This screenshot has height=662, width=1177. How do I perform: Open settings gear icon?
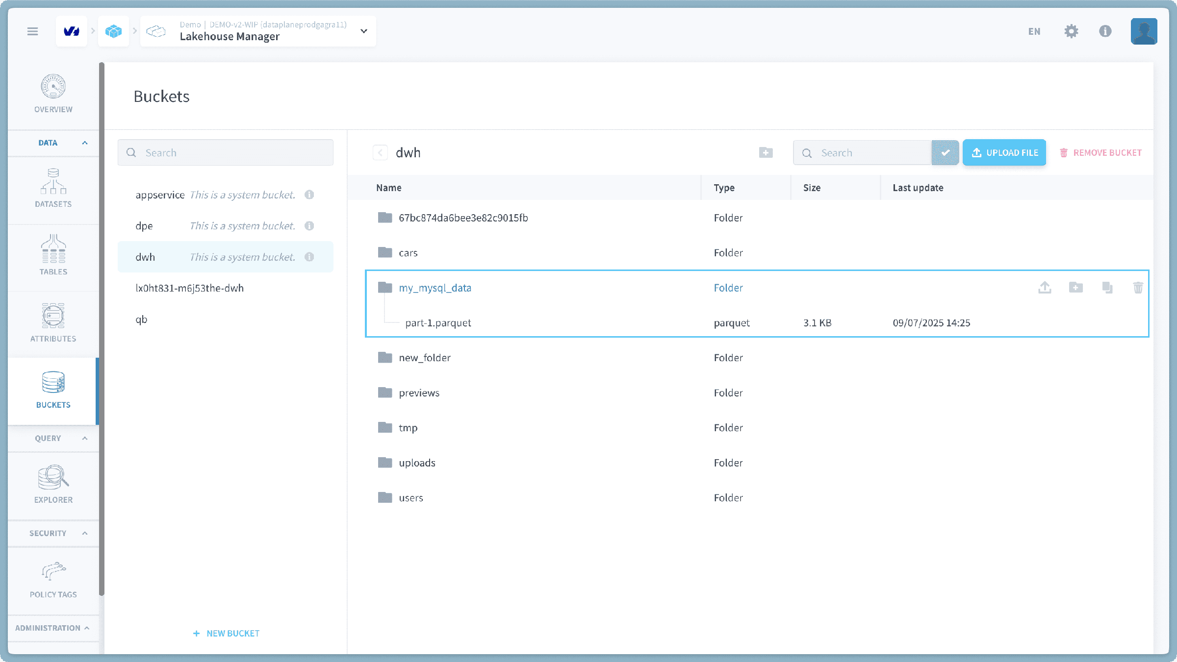click(x=1071, y=31)
